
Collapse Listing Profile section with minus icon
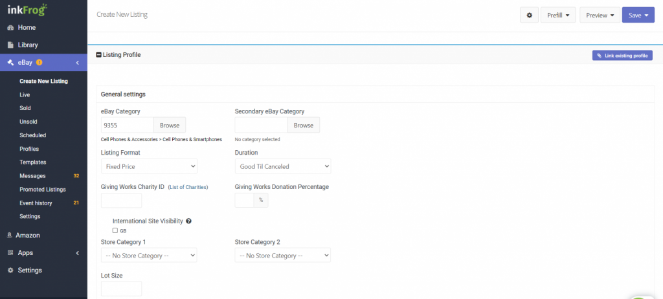98,54
